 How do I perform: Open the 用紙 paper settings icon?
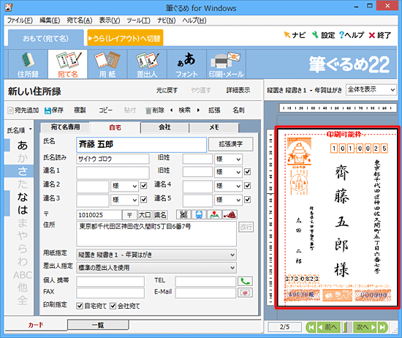(107, 64)
